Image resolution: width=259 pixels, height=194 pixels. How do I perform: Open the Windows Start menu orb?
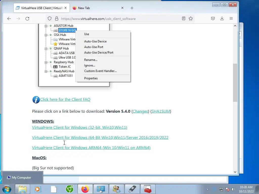pos(7,189)
